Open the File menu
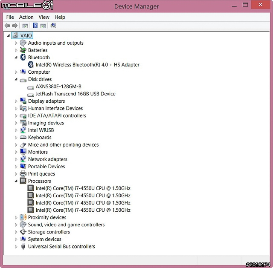This screenshot has height=268, width=273. 10,17
